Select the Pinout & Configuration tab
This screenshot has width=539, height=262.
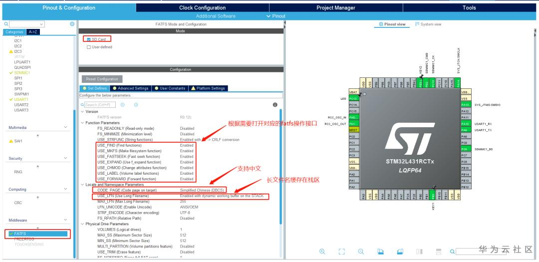point(69,7)
